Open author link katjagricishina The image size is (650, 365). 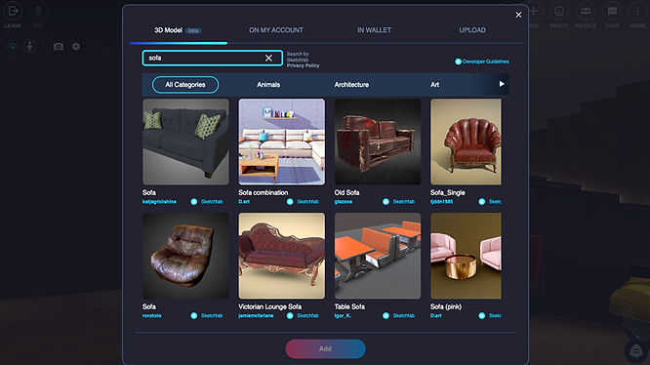tap(159, 202)
